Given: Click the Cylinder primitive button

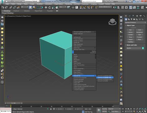Looking at the screenshot, I should coord(131,35).
